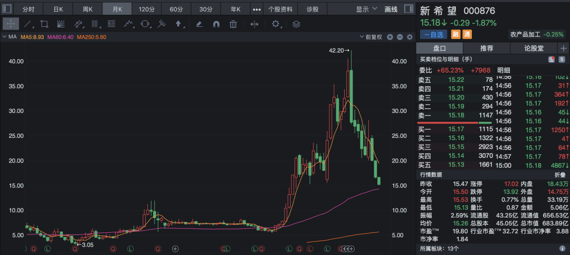This screenshot has width=570, height=255.
Task: Select the eraser pen tool
Action: point(199,24)
